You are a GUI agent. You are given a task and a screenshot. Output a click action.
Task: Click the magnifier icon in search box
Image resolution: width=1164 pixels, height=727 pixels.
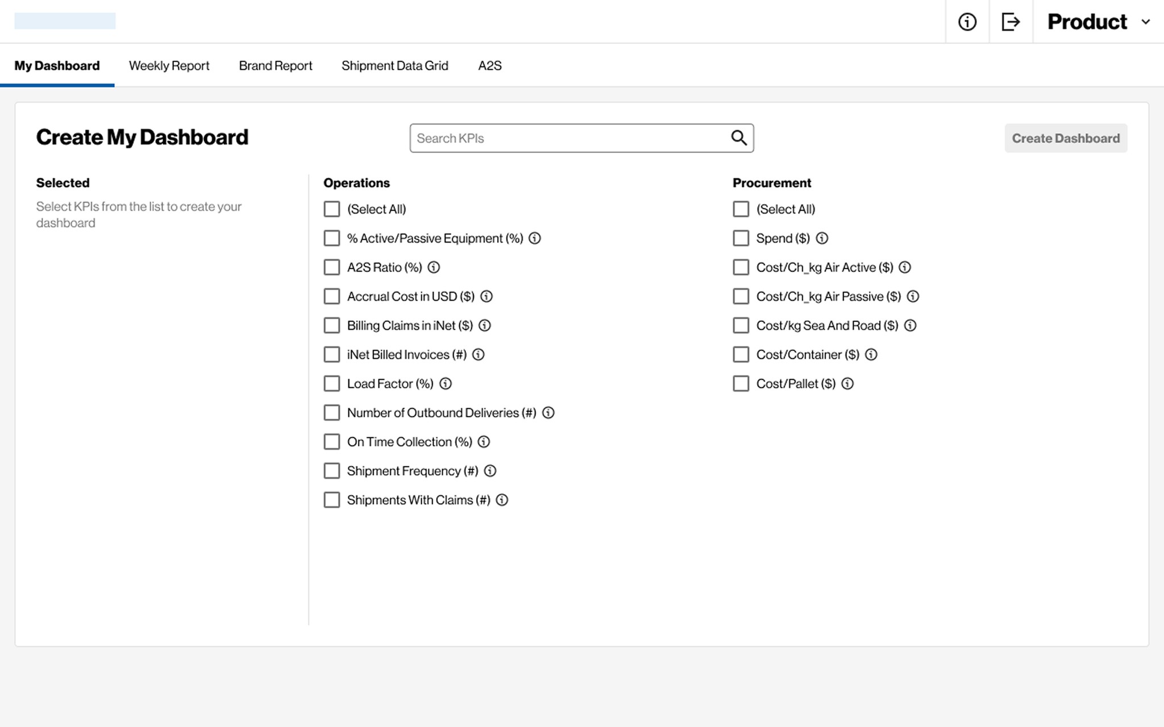click(x=738, y=138)
